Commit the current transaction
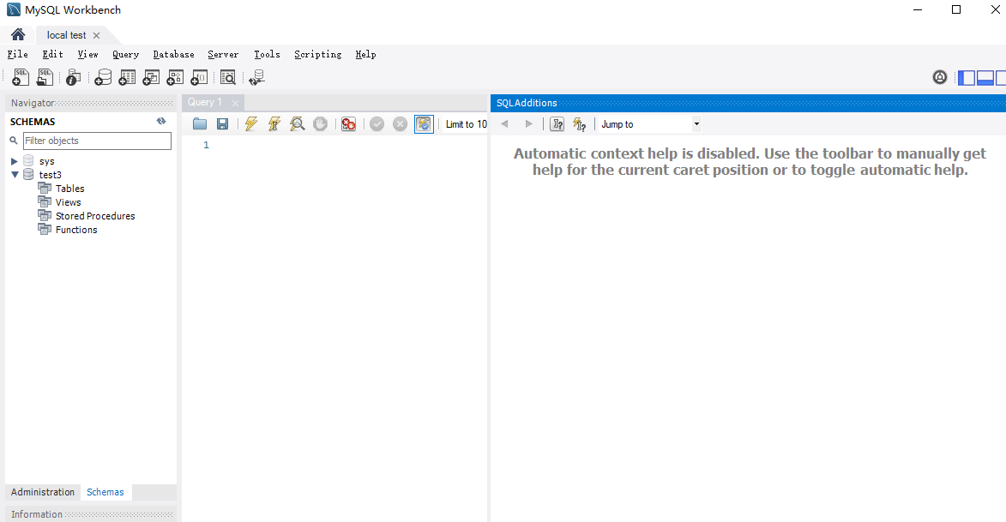The image size is (1006, 522). 376,123
